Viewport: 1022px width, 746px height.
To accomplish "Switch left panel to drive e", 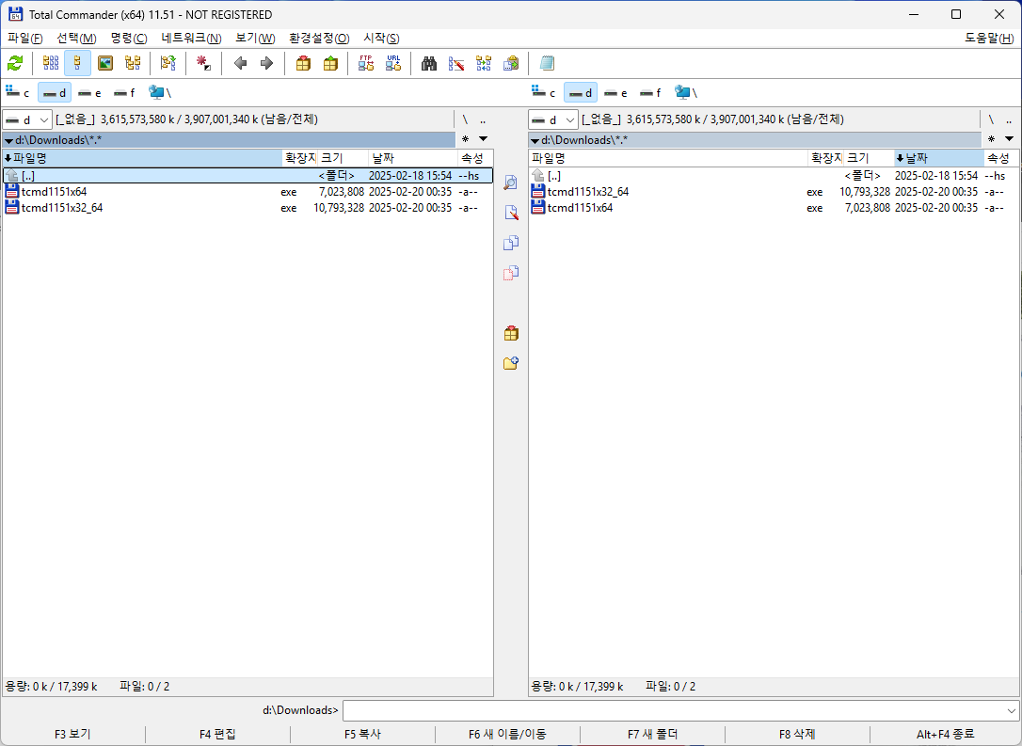I will click(90, 93).
